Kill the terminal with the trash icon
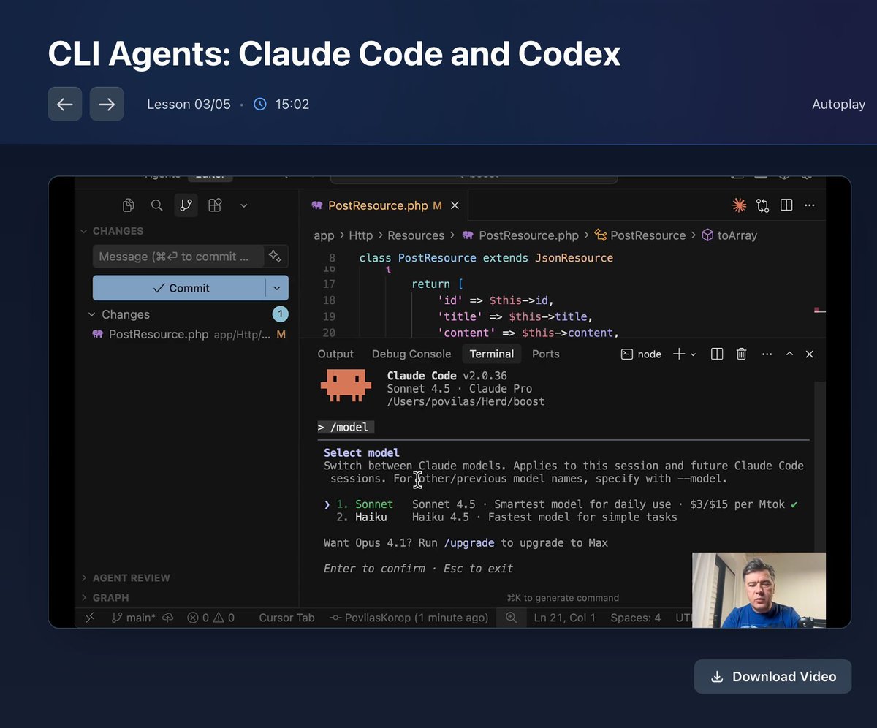877x728 pixels. click(741, 354)
